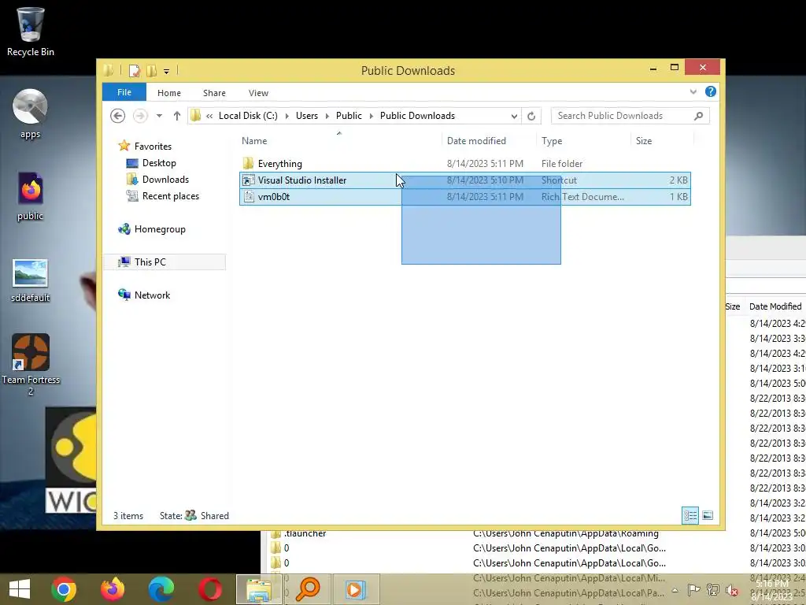The width and height of the screenshot is (806, 605).
Task: Click the network tray icon
Action: coord(713,590)
